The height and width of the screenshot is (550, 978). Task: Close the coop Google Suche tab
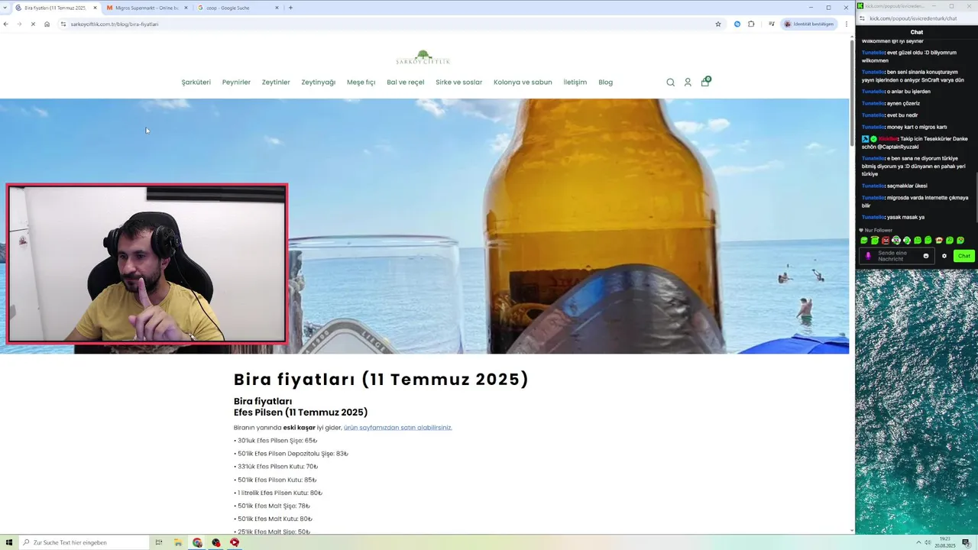(x=277, y=8)
